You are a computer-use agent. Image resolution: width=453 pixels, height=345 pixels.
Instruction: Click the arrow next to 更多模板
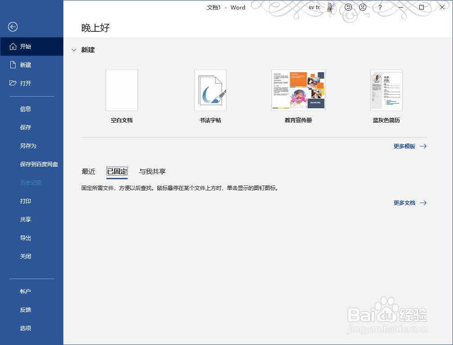[423, 146]
